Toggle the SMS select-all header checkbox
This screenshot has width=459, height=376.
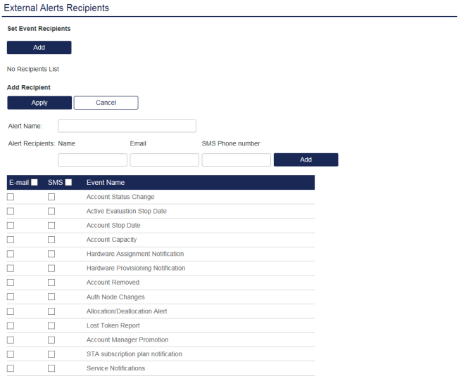coord(68,183)
